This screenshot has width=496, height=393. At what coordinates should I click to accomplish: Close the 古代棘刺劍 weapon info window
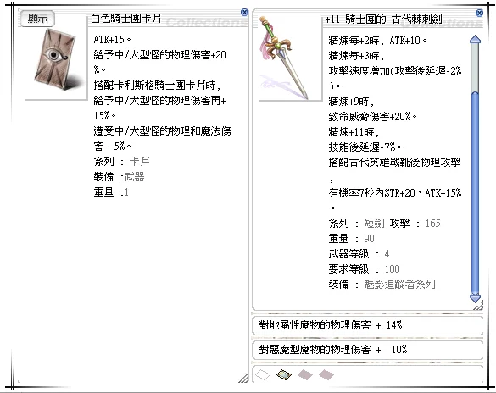[x=479, y=13]
